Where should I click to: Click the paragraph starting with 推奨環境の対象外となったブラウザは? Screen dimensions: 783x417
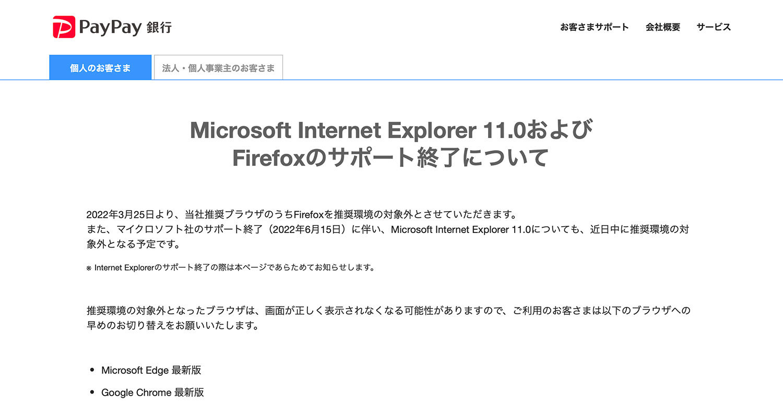[389, 311]
